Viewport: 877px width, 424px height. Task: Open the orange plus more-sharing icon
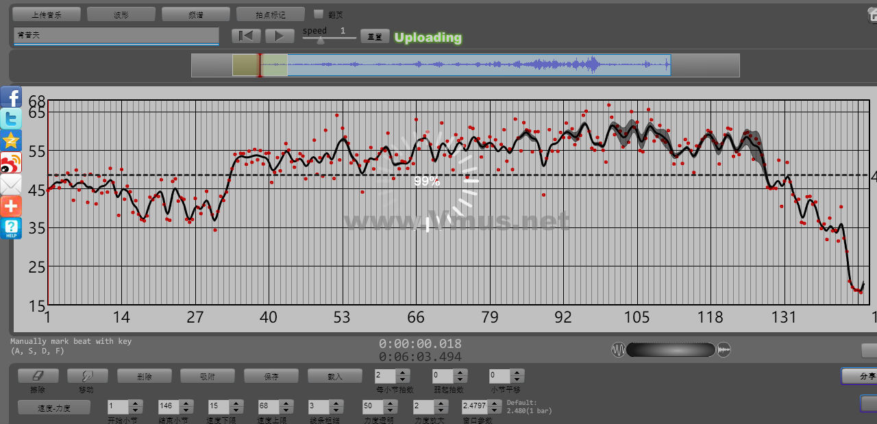[x=11, y=206]
